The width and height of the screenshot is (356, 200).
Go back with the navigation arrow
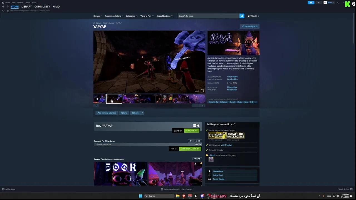click(3, 6)
